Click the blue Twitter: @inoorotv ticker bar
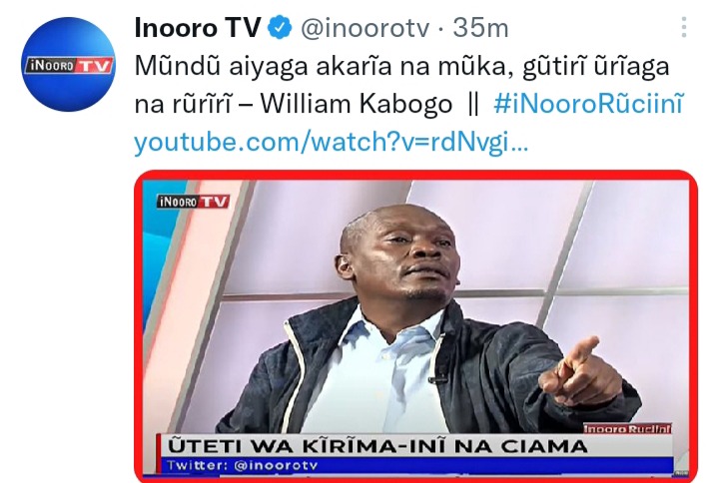This screenshot has height=483, width=719. coord(416,465)
